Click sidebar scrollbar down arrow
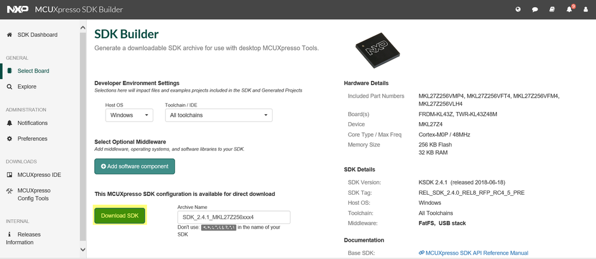This screenshot has width=596, height=259. pos(84,249)
